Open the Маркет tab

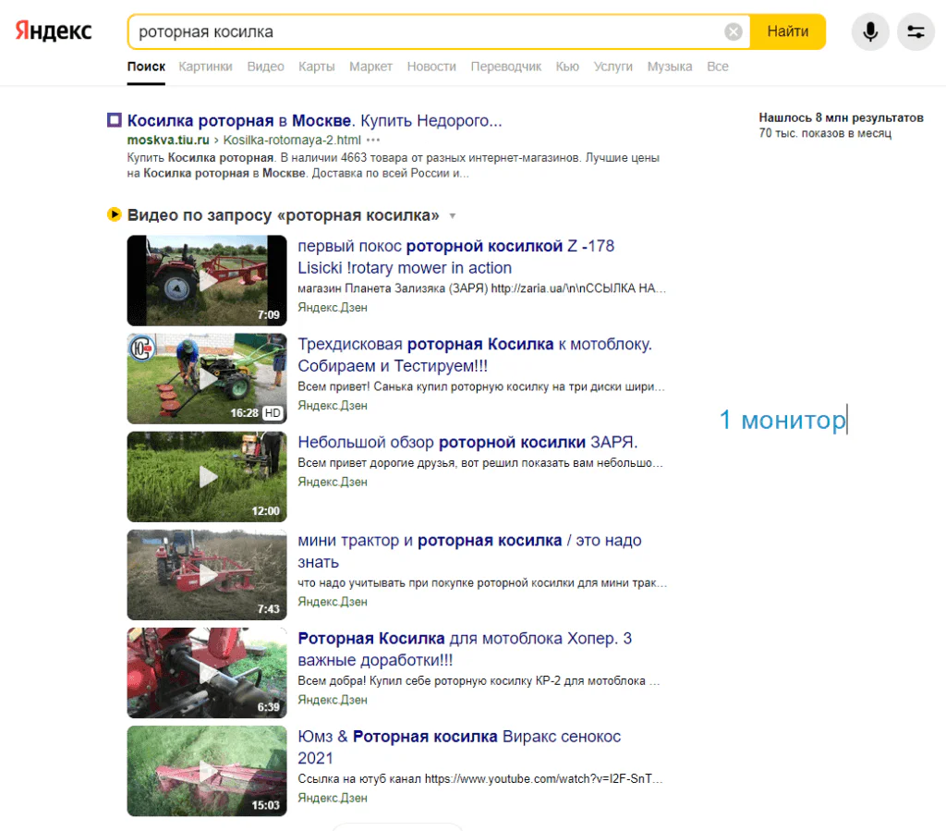[x=370, y=67]
